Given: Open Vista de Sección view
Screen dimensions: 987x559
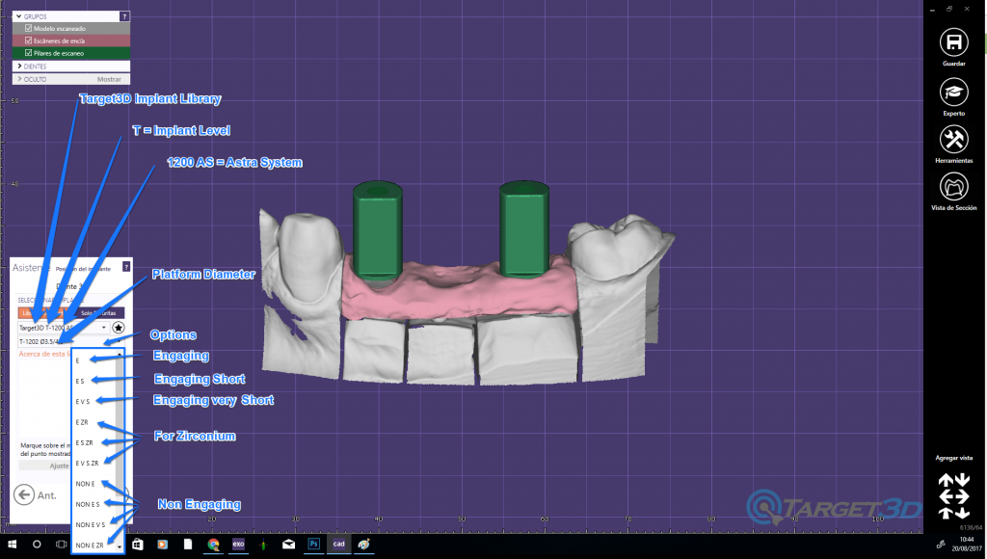Looking at the screenshot, I should point(953,186).
